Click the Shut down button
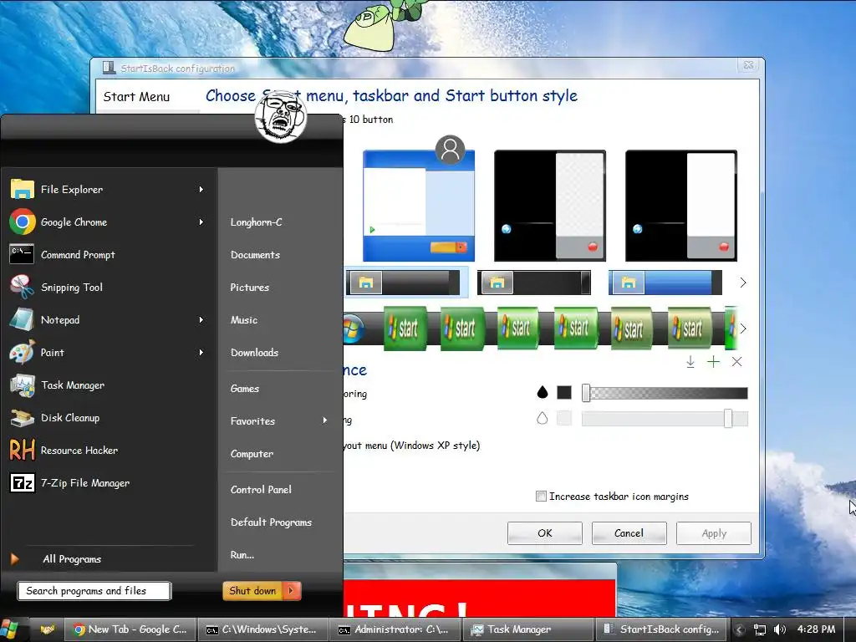 [252, 591]
